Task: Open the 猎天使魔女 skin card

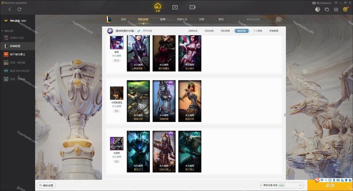Action: click(164, 53)
